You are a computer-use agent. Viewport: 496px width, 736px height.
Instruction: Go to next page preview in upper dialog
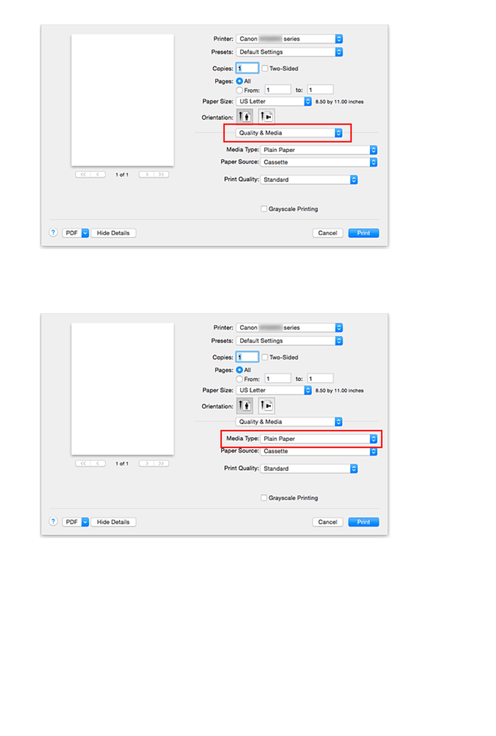tap(147, 175)
